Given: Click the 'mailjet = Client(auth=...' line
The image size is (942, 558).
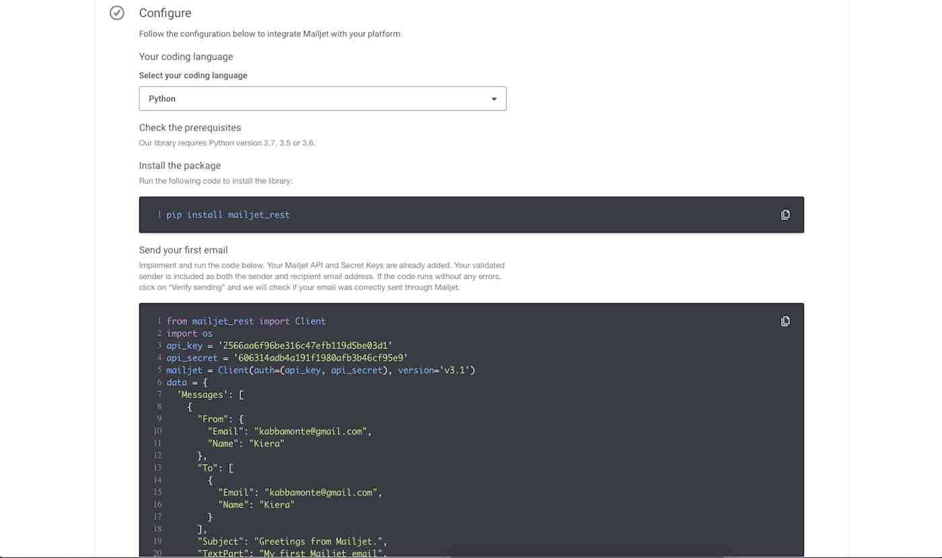Looking at the screenshot, I should coord(321,370).
